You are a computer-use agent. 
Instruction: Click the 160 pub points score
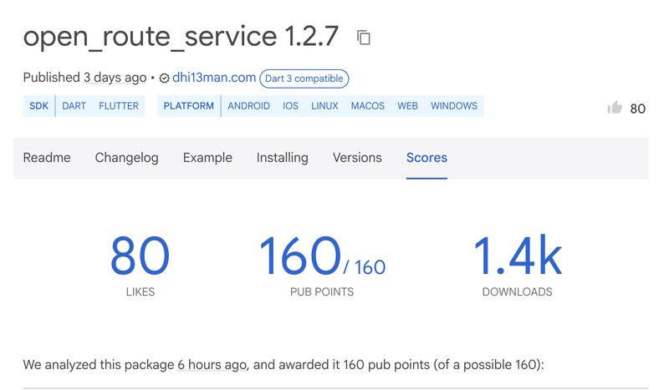(322, 256)
